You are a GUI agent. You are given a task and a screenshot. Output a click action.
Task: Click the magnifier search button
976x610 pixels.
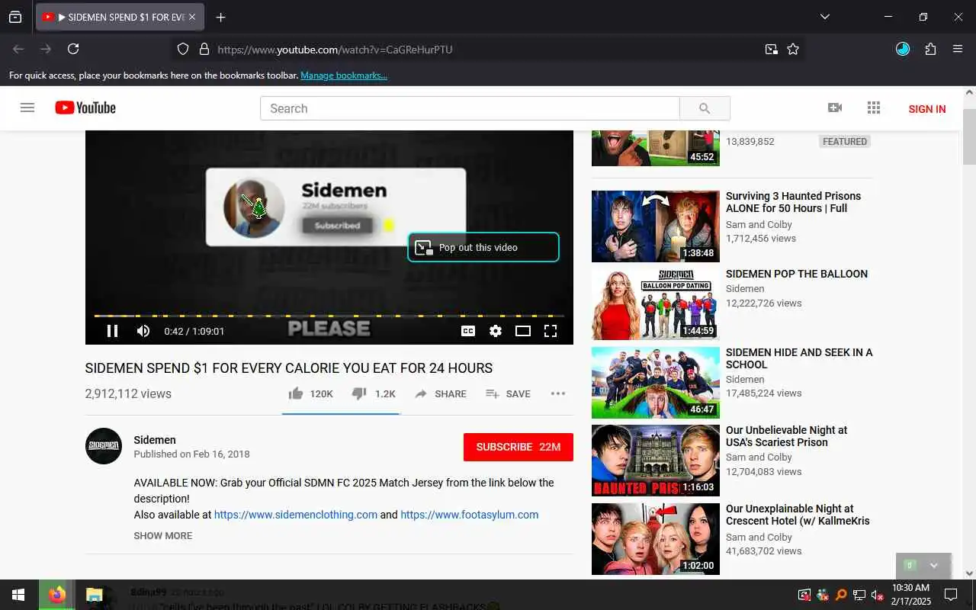(705, 108)
